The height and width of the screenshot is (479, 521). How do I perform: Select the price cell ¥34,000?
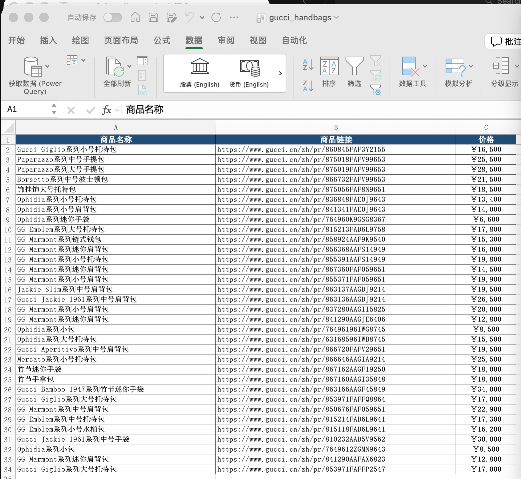pyautogui.click(x=486, y=389)
